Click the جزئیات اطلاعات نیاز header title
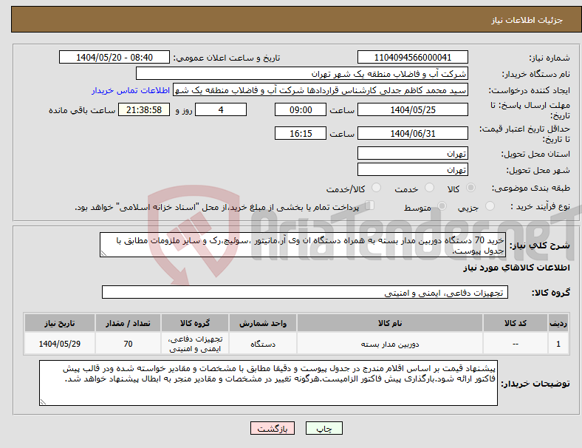Viewport: 582px width, 448px height. click(x=527, y=20)
